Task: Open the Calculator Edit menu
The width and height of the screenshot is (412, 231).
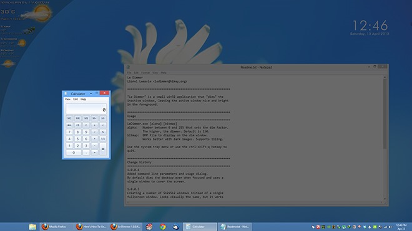Action: [x=76, y=100]
